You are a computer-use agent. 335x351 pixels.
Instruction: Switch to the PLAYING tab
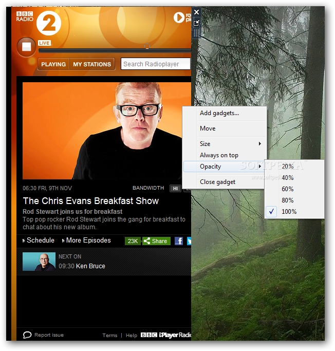53,64
